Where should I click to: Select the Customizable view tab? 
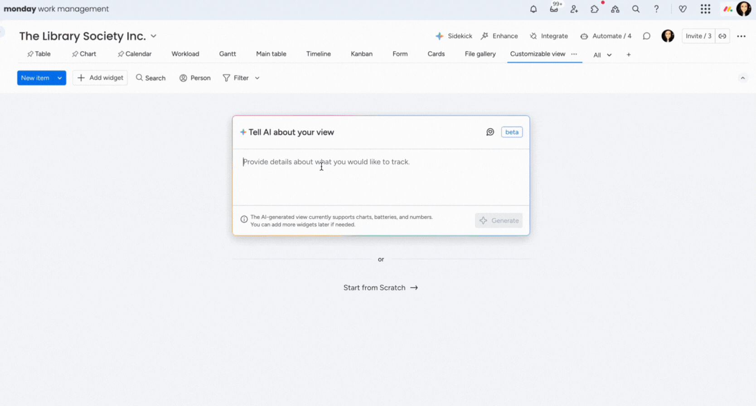[x=538, y=54]
